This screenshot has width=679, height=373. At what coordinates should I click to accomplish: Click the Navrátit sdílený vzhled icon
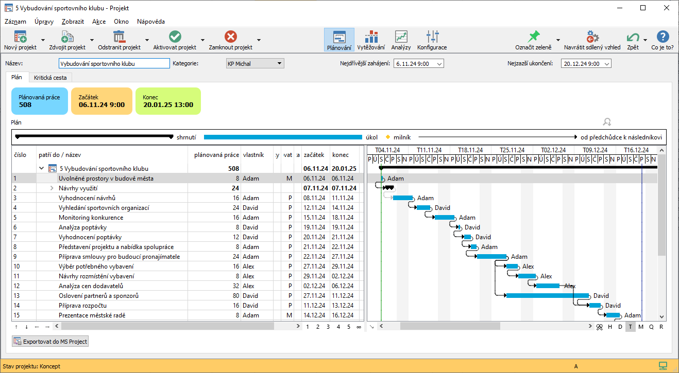click(x=592, y=37)
